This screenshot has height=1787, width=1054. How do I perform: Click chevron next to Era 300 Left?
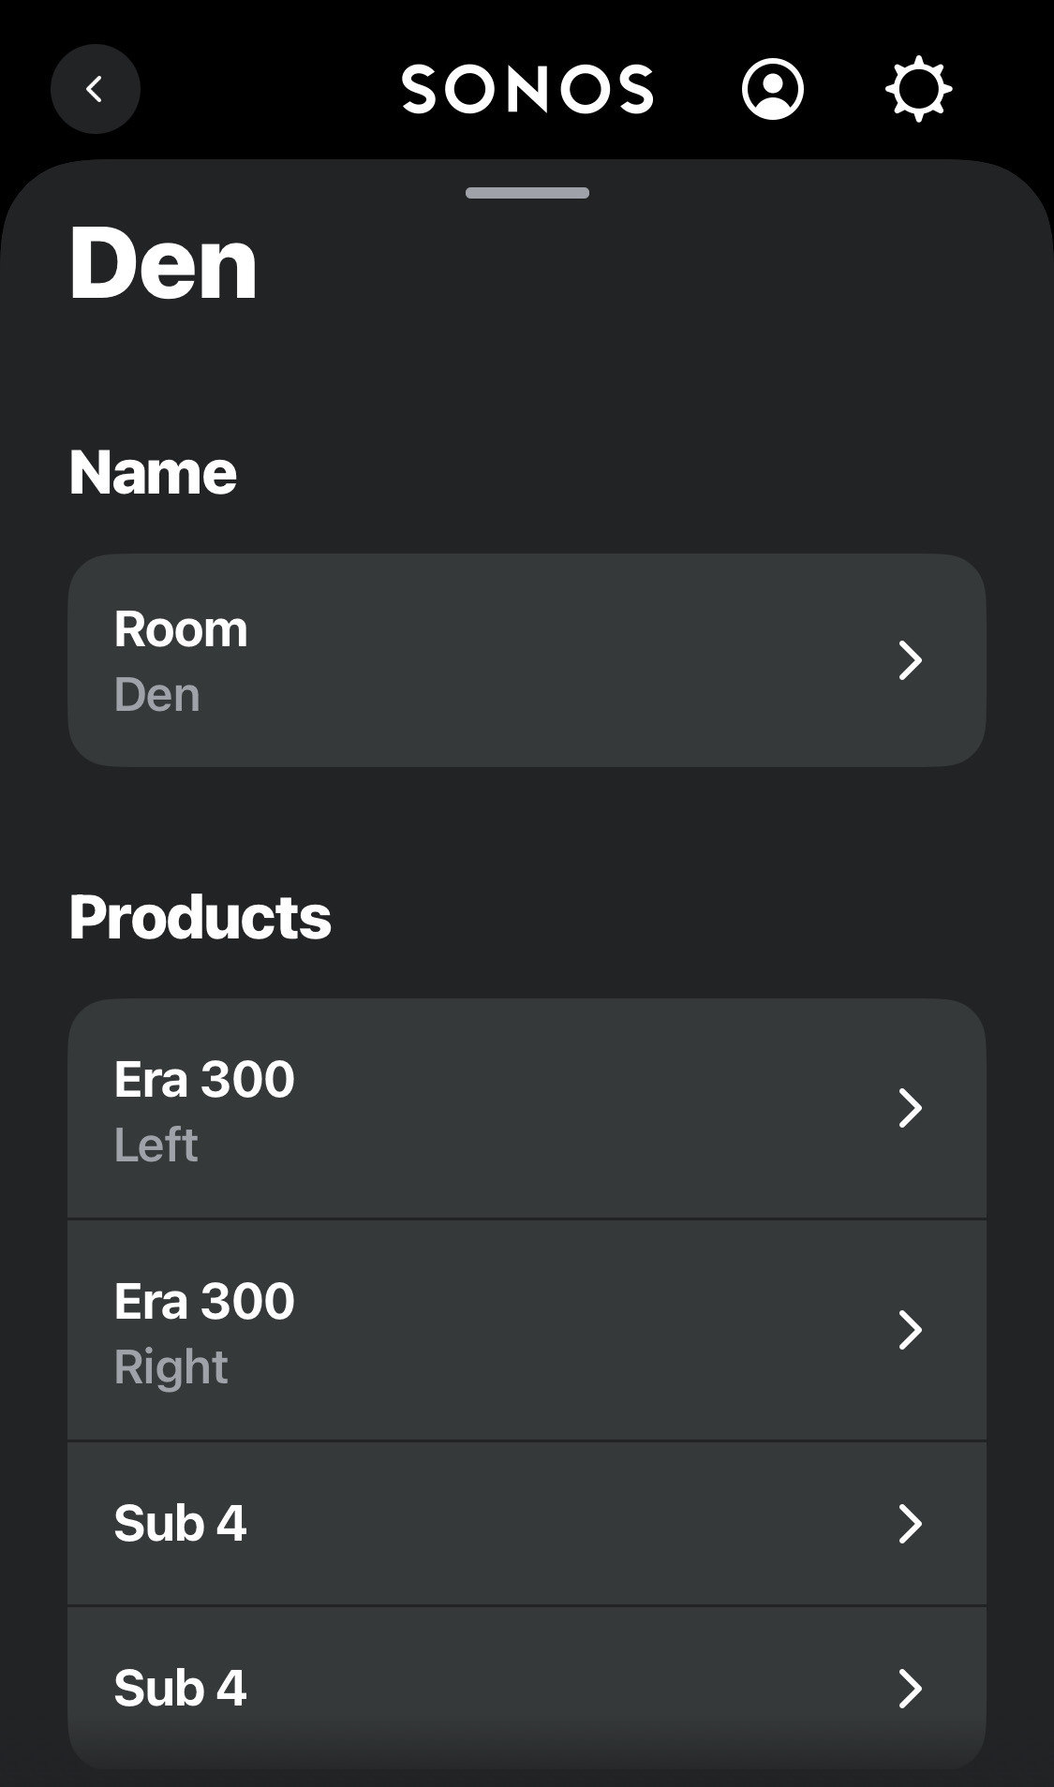pos(910,1108)
